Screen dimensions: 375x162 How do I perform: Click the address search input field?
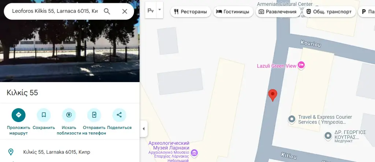coord(55,11)
